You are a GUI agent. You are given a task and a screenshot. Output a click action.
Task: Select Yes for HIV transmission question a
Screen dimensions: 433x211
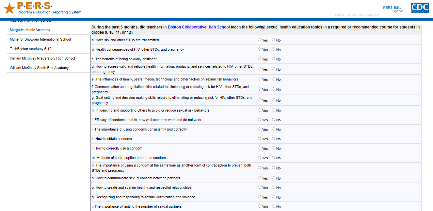coord(260,40)
